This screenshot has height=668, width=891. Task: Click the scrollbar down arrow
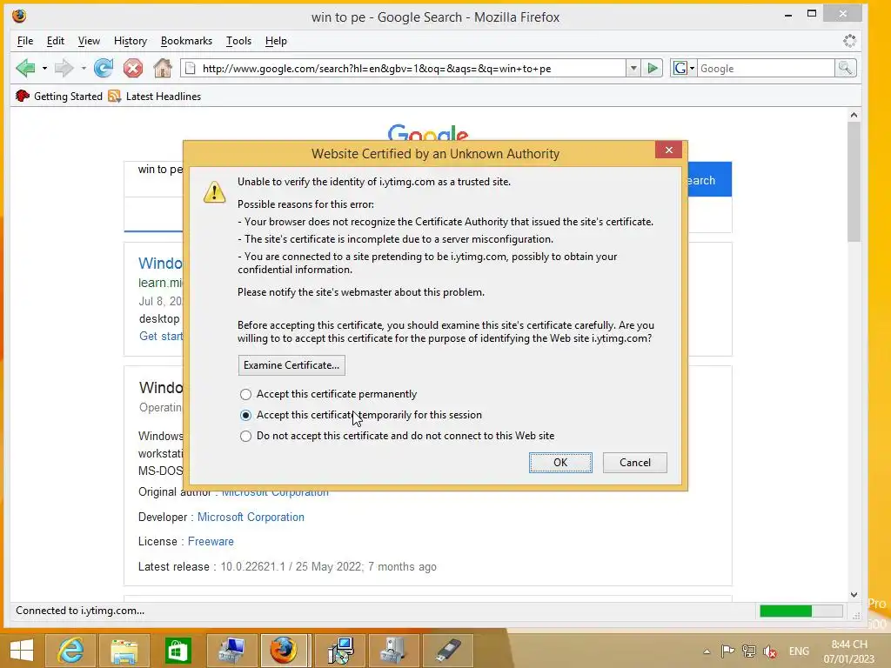coord(854,595)
